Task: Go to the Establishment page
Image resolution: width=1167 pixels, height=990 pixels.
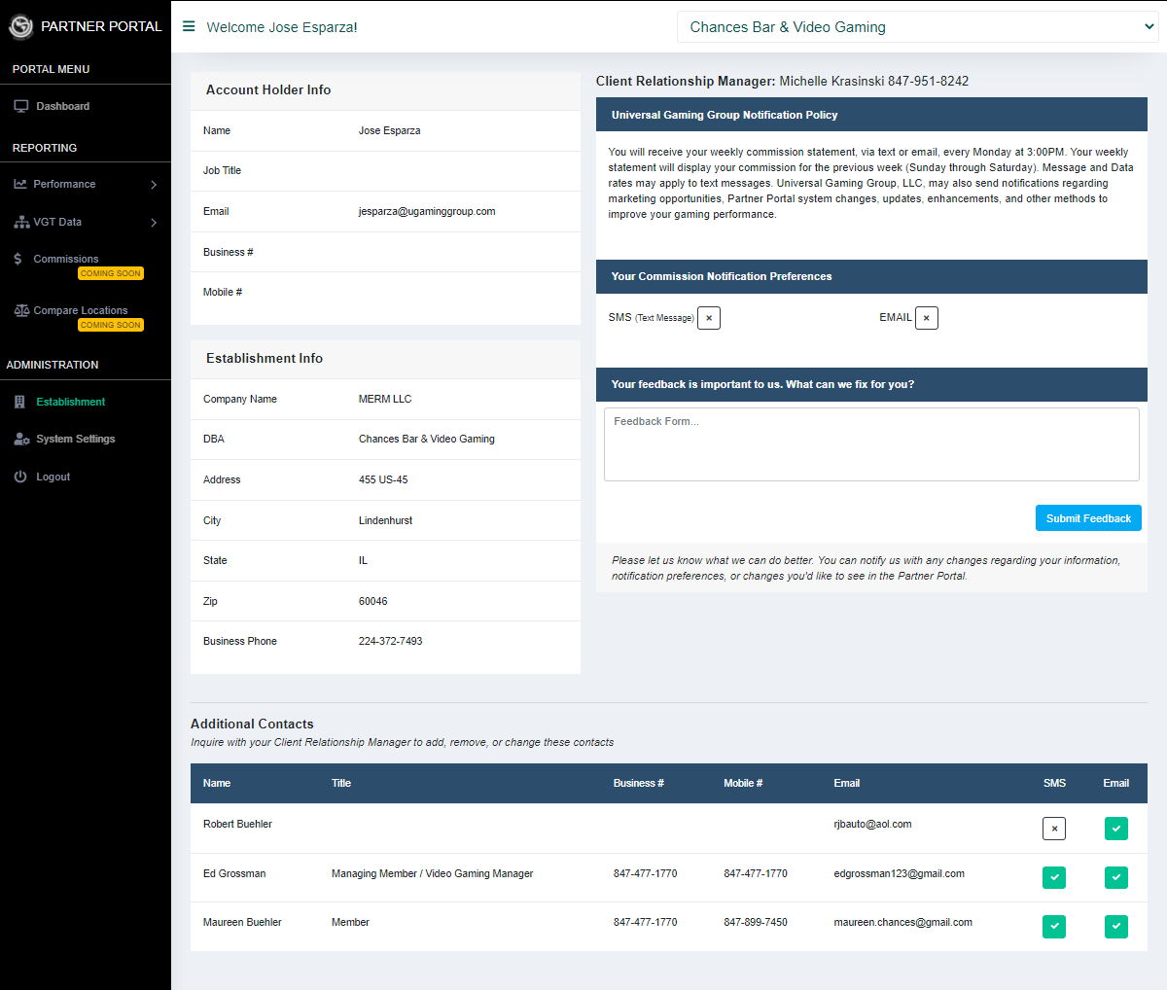Action: click(x=71, y=402)
